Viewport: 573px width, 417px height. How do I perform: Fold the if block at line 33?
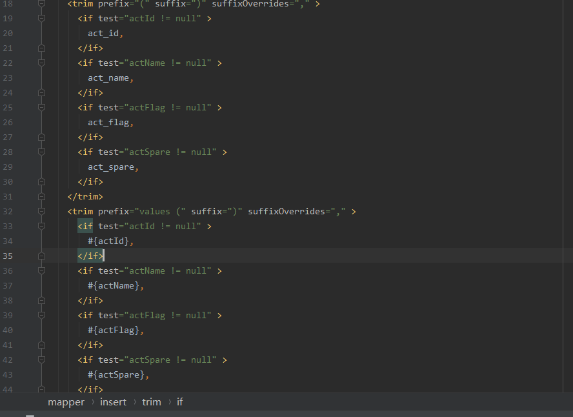pos(42,226)
